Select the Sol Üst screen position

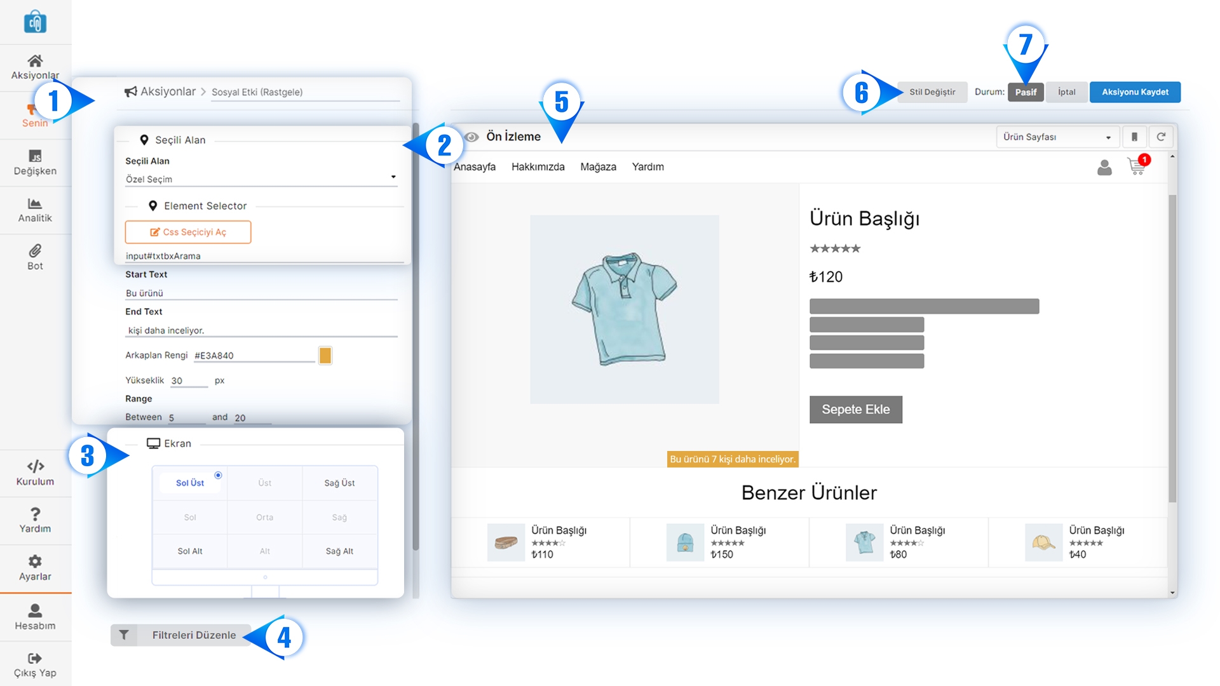190,483
